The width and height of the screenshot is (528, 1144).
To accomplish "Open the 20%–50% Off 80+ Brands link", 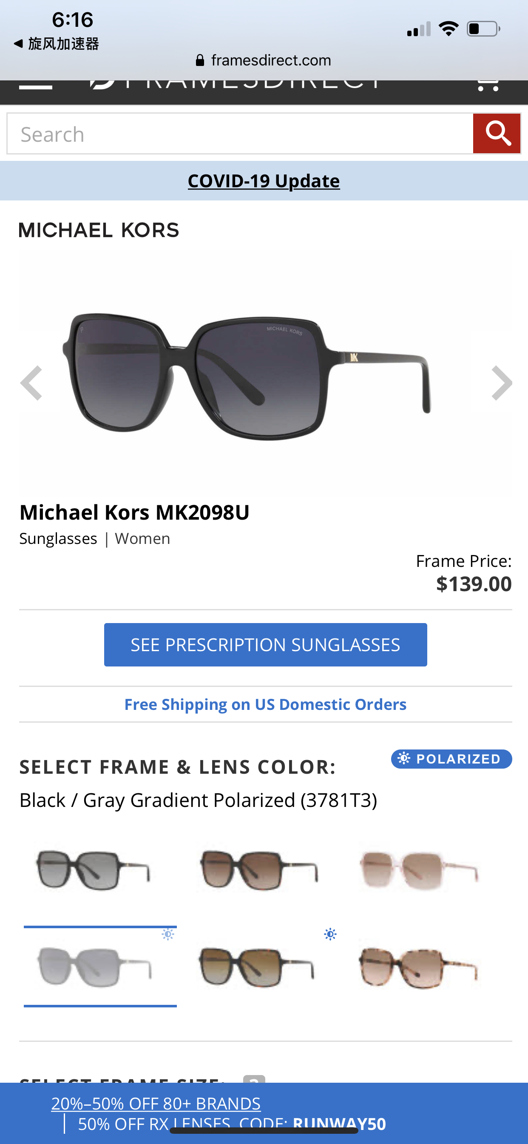I will 156,1104.
